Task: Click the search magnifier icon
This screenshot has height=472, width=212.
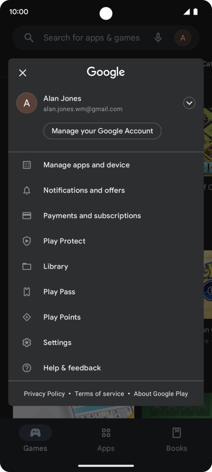Action: (29, 38)
